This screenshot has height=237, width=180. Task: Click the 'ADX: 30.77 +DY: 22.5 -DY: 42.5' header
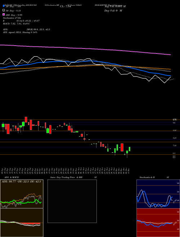coord(21,182)
